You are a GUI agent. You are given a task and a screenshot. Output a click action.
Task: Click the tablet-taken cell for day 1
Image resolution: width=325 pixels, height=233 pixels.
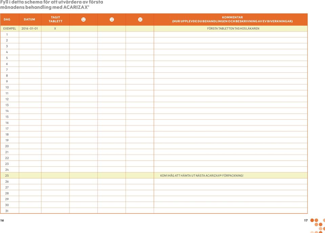click(55, 34)
